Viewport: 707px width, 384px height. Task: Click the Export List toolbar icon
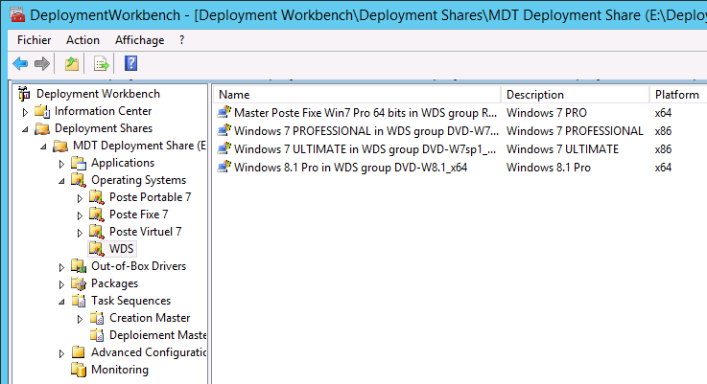(101, 64)
